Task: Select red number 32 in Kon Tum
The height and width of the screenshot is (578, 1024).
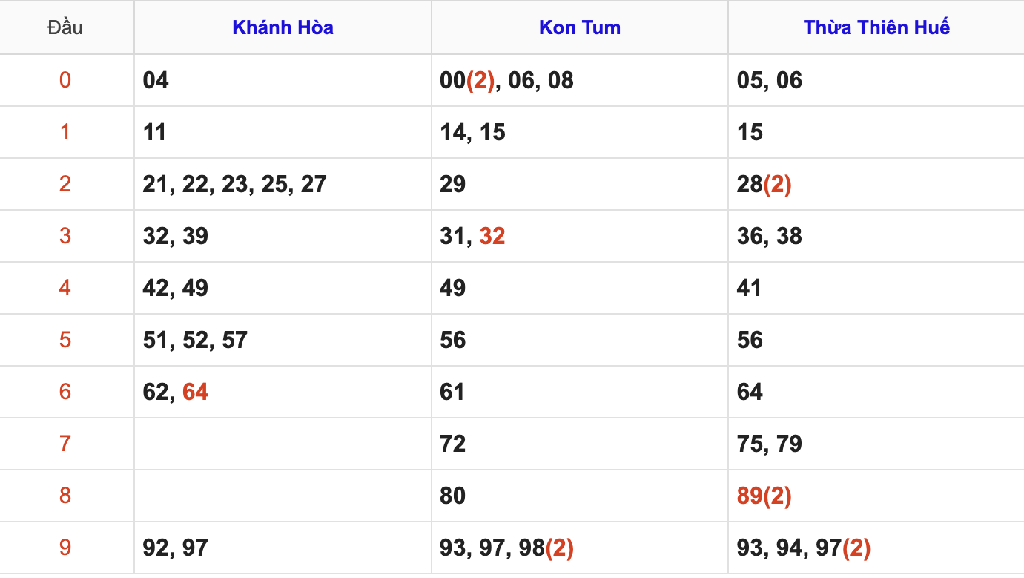Action: pyautogui.click(x=492, y=236)
